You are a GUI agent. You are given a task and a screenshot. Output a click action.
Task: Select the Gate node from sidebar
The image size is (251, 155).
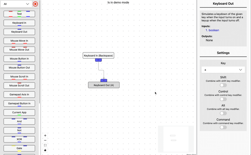tap(19, 148)
